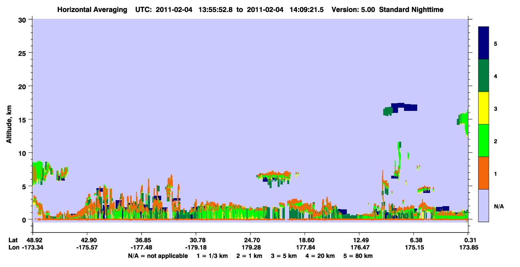Click the 'Lat' row label

click(x=12, y=240)
